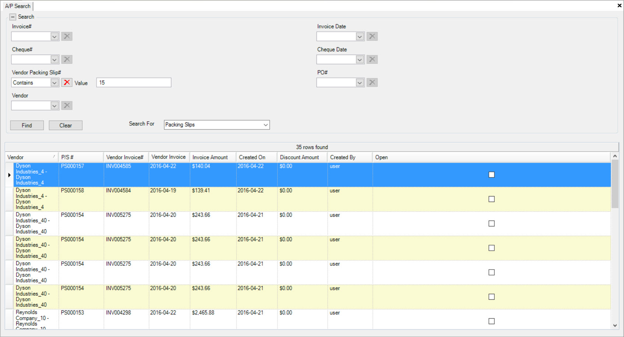Select the $2,465.88 invoice amount cell

(213, 319)
